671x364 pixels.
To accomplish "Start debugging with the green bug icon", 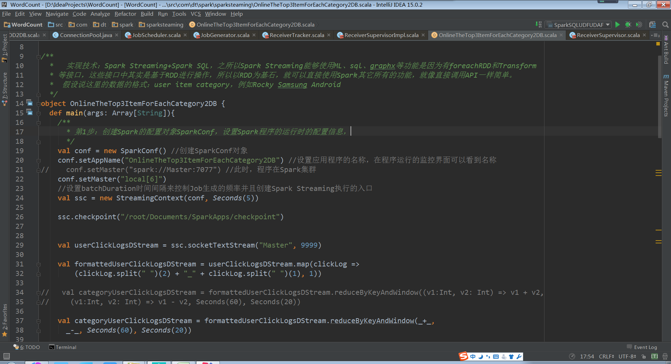I will pyautogui.click(x=628, y=24).
